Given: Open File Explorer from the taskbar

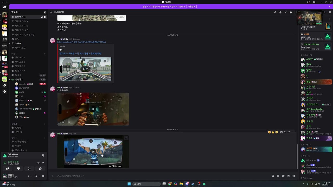Looking at the screenshot, I should coord(181,184).
